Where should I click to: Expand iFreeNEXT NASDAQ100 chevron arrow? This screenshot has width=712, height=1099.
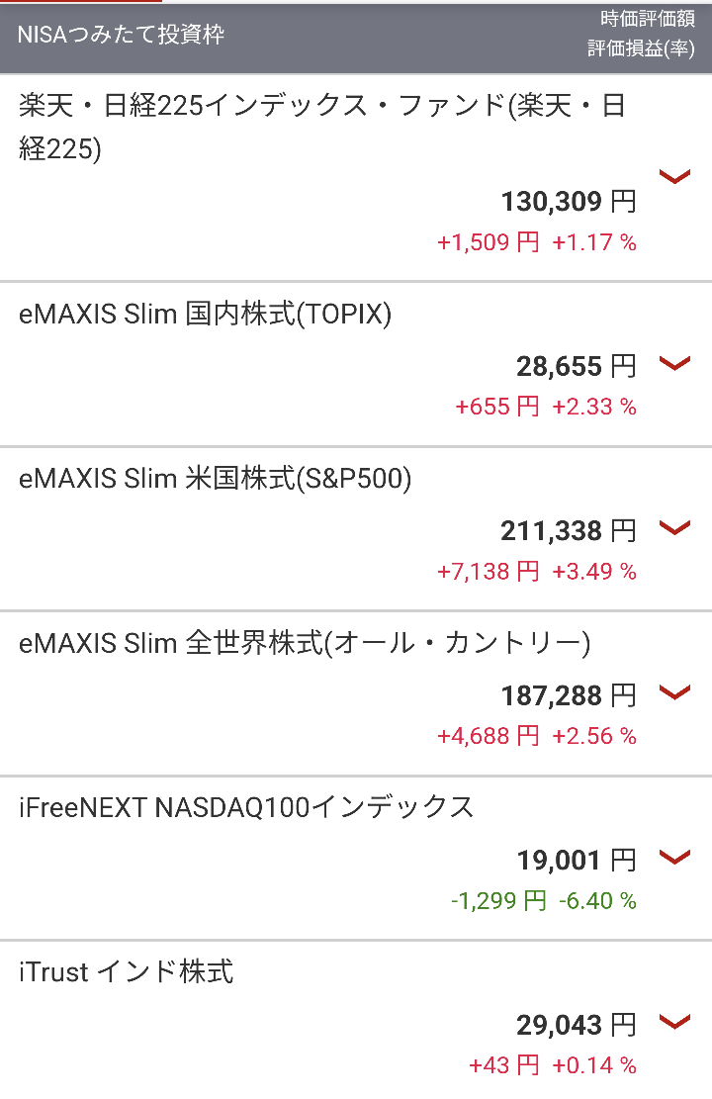(673, 858)
